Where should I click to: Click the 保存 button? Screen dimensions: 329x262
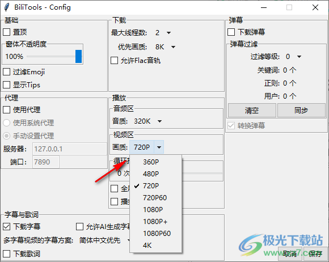click(315, 254)
